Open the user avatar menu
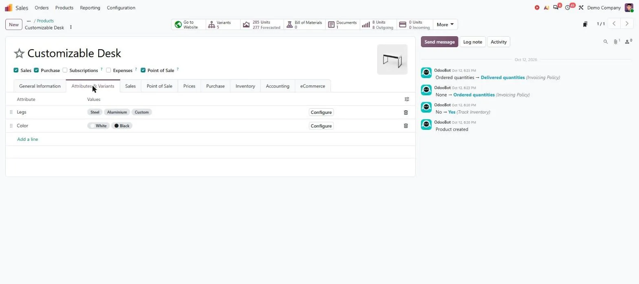Screen dimensions: 639x284 tap(629, 8)
